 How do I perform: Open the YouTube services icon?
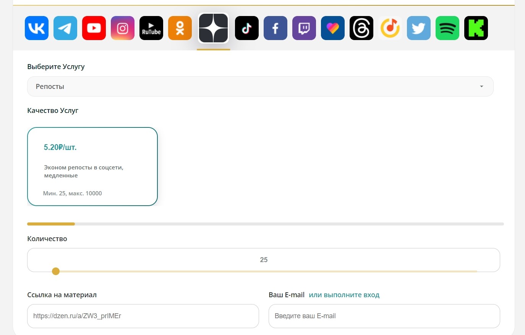(94, 28)
